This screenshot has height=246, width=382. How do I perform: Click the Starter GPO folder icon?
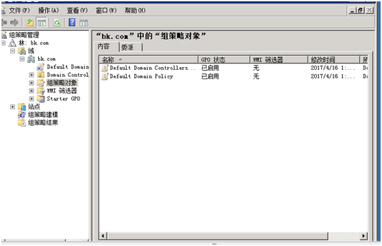(x=40, y=98)
